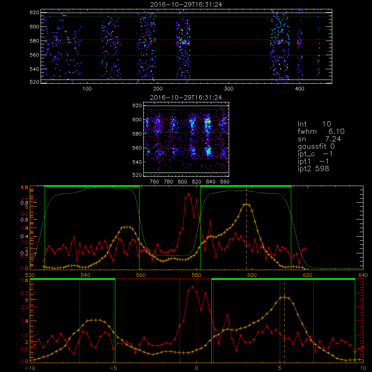Click x-axis label 520 of the profile plot
The image size is (372, 372).
(x=30, y=275)
